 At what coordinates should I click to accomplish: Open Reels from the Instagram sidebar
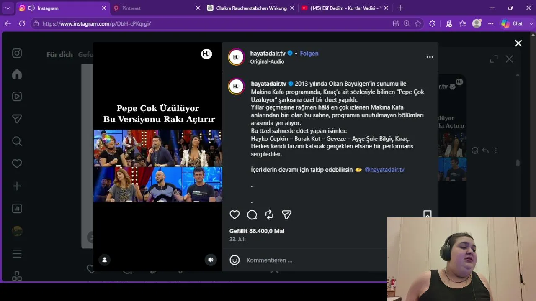pyautogui.click(x=17, y=97)
